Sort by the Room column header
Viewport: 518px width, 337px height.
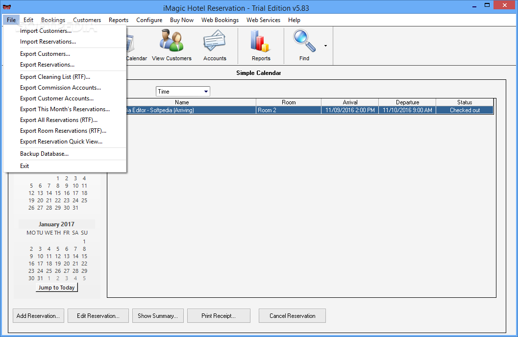(x=289, y=102)
